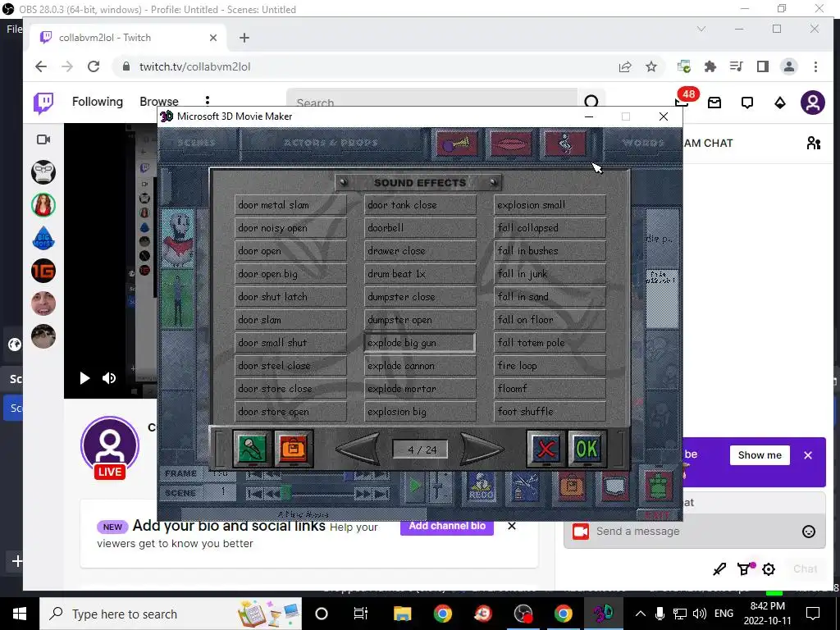This screenshot has height=630, width=840.
Task: Select the music note tool
Action: coord(565,144)
